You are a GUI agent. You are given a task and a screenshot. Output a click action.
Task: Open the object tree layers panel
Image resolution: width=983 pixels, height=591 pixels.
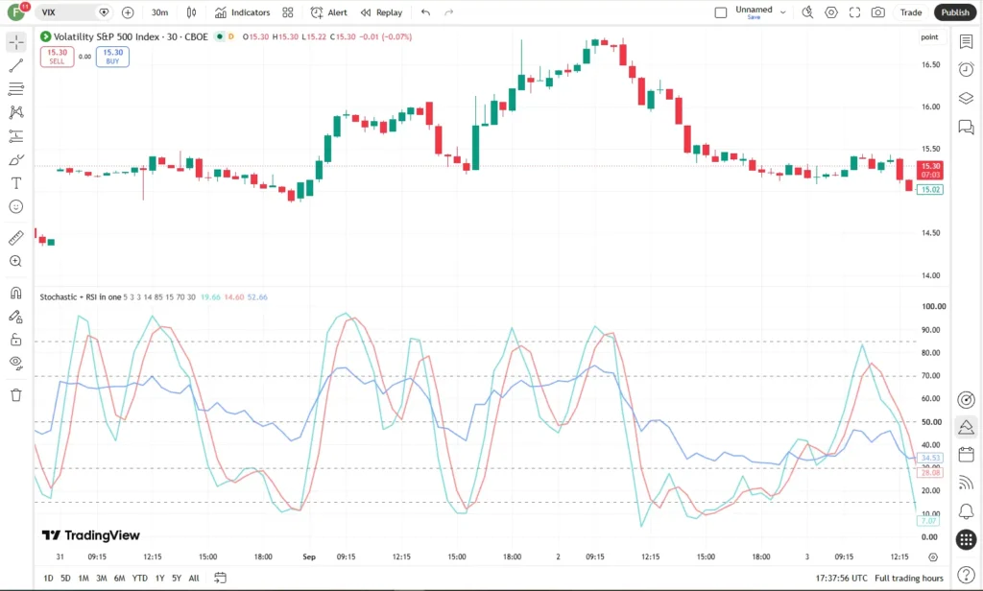tap(966, 98)
